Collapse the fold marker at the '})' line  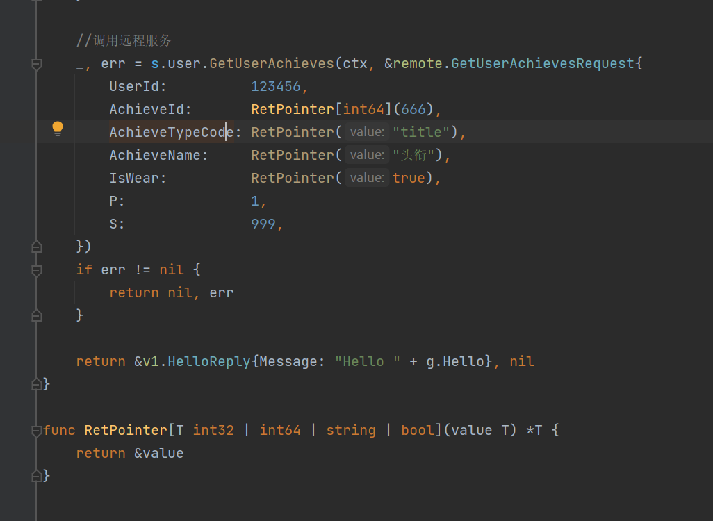tap(37, 247)
